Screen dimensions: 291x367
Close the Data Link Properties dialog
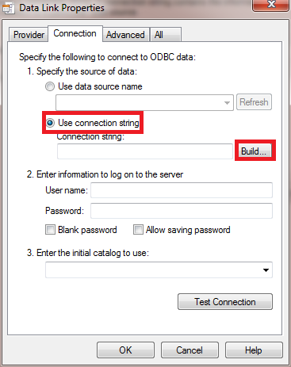pyautogui.click(x=271, y=5)
